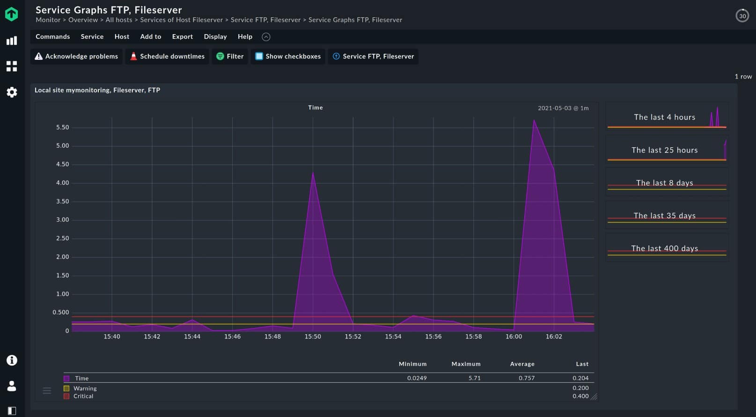This screenshot has width=756, height=417.
Task: Open The last 35 days graph thumbnail
Action: coord(667,215)
